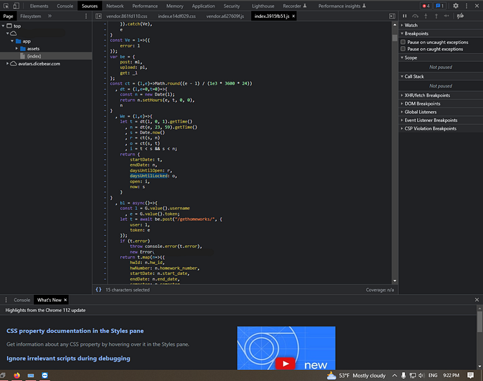483x381 pixels.
Task: Open Ignore irrelevant scripts during debugging link
Action: [x=68, y=358]
